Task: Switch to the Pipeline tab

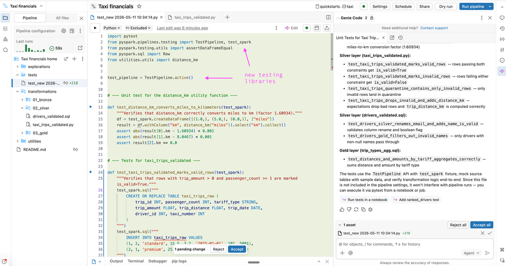Action: pyautogui.click(x=30, y=18)
